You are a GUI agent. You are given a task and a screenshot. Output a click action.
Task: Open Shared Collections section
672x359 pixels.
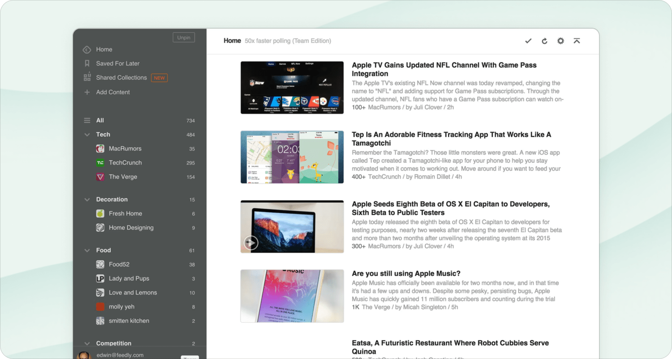[121, 77]
